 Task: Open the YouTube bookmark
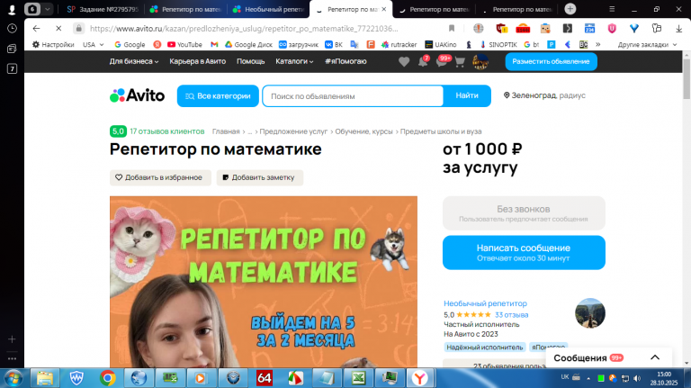click(x=184, y=44)
